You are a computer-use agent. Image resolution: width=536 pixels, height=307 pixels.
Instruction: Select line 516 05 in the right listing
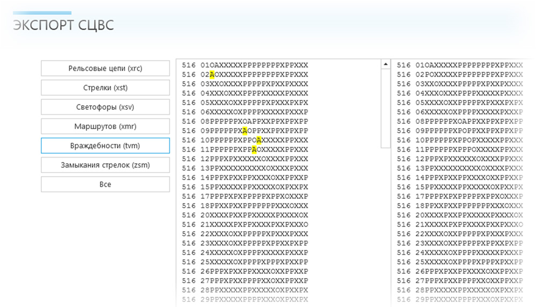[x=460, y=102]
